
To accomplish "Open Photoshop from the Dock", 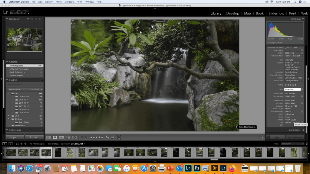I will click(x=197, y=168).
